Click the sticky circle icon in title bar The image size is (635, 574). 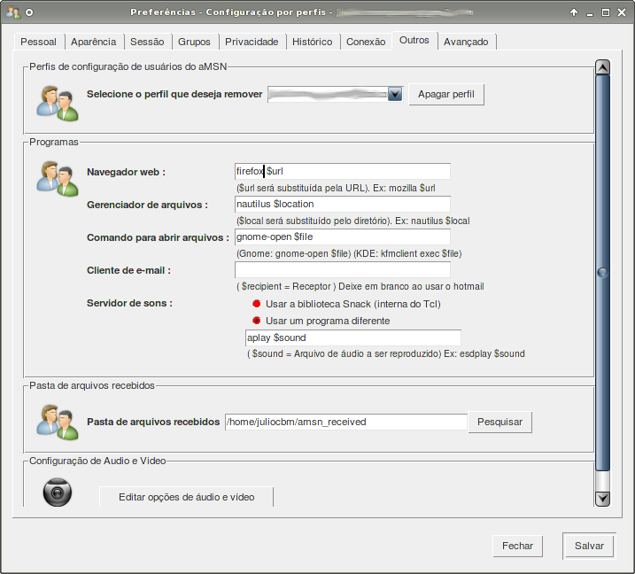pos(29,12)
